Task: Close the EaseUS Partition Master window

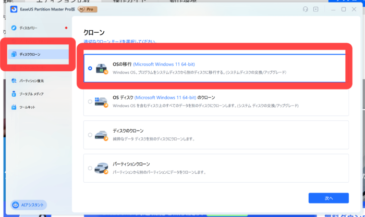Action: pyautogui.click(x=354, y=9)
